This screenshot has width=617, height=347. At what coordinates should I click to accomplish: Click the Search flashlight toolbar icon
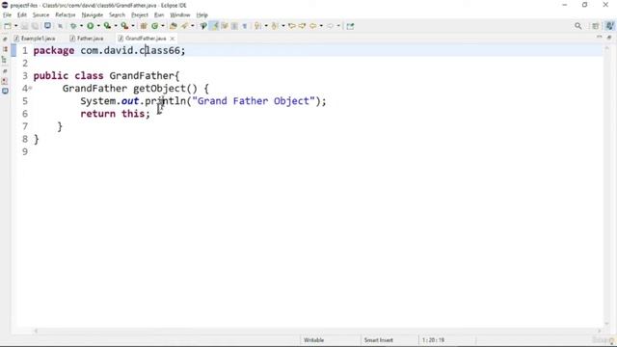(185, 26)
